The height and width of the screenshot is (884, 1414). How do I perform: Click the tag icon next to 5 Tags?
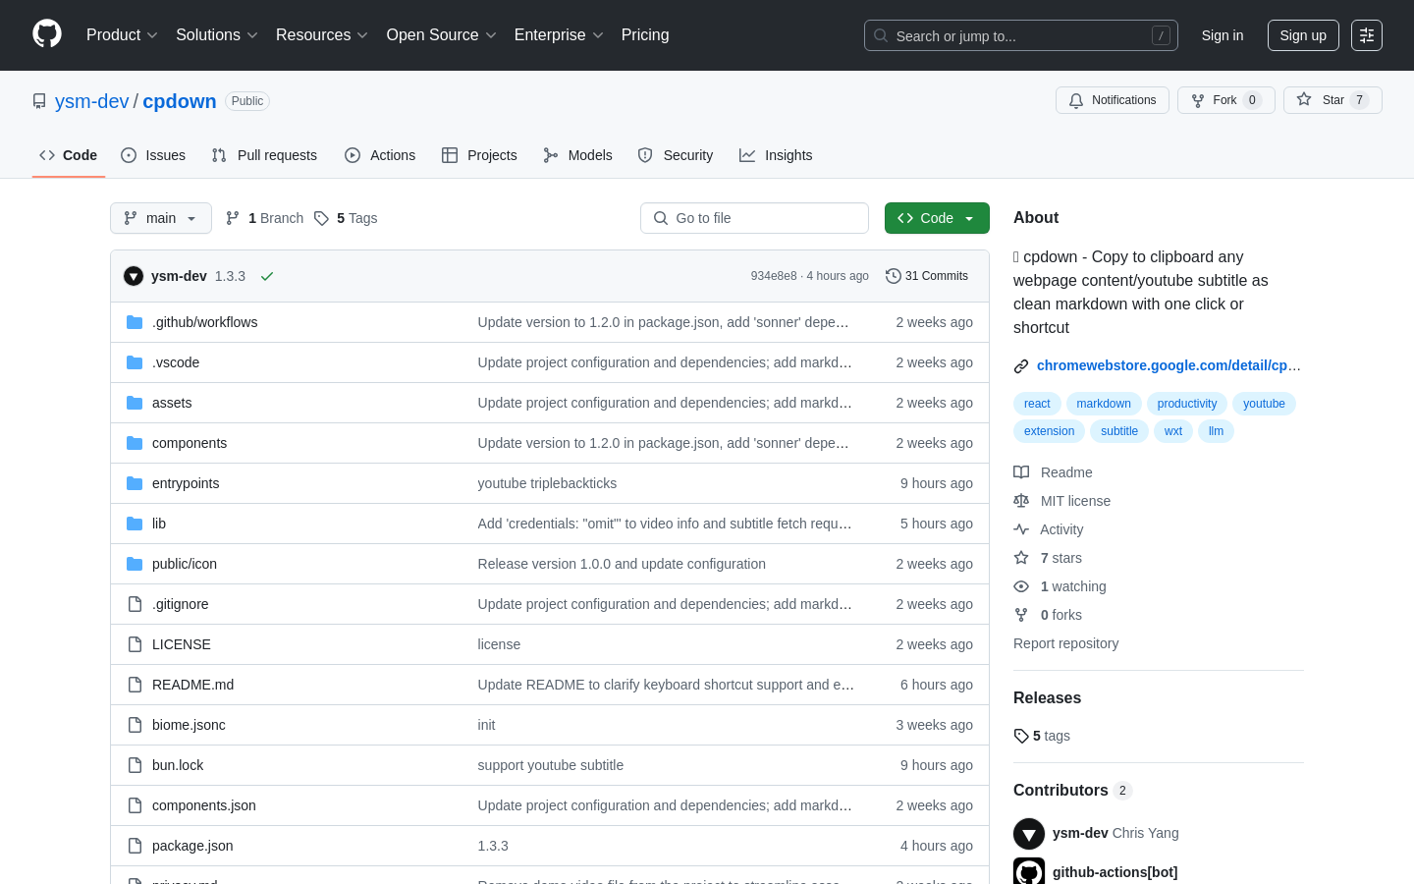pos(321,218)
